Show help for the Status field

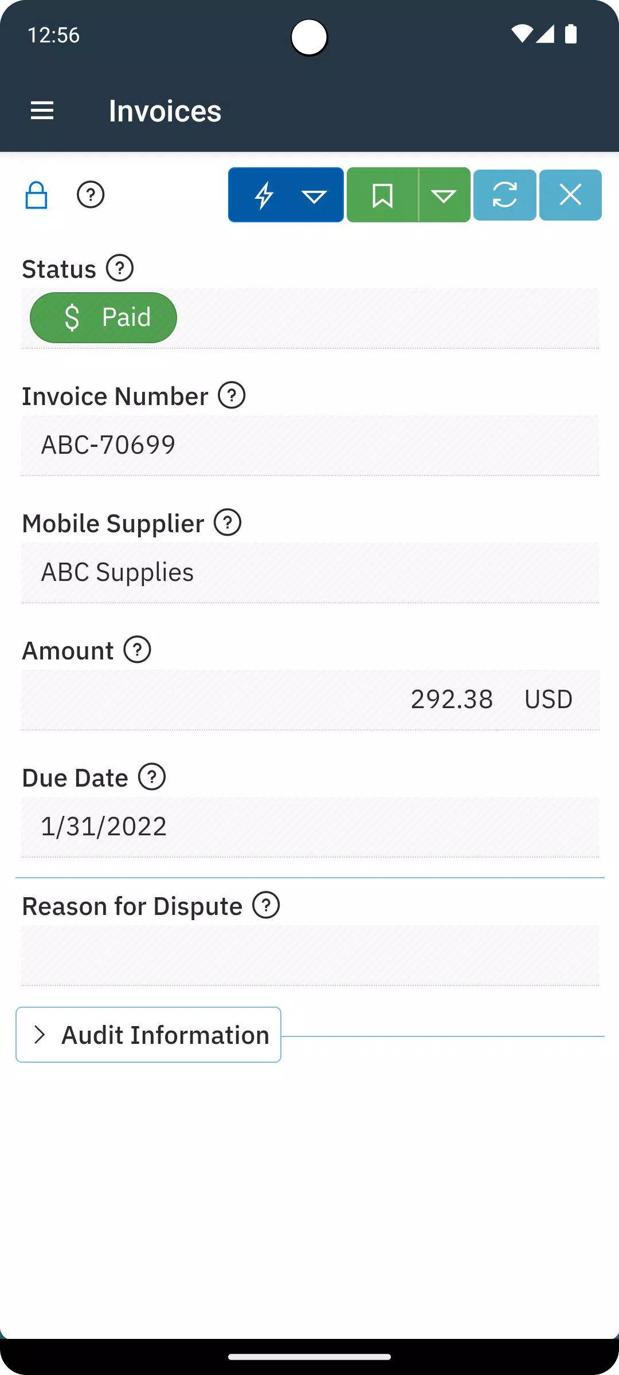click(120, 268)
